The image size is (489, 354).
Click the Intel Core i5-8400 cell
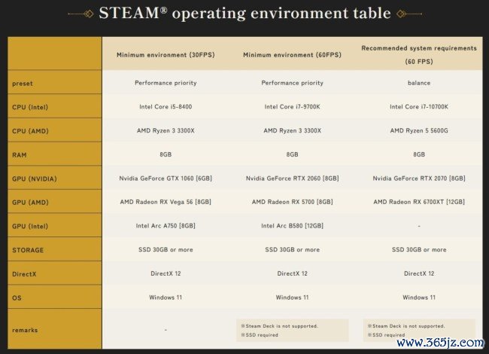[166, 107]
